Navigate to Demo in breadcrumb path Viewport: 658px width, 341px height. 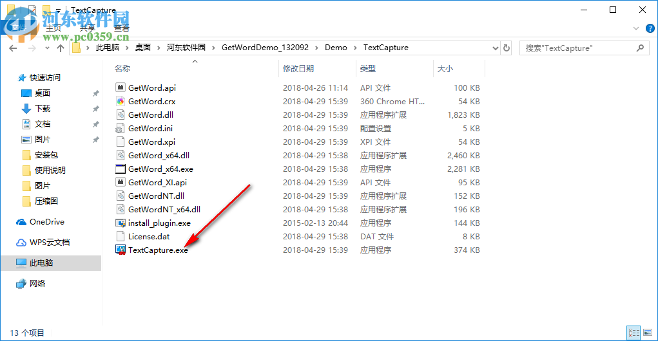pyautogui.click(x=336, y=48)
